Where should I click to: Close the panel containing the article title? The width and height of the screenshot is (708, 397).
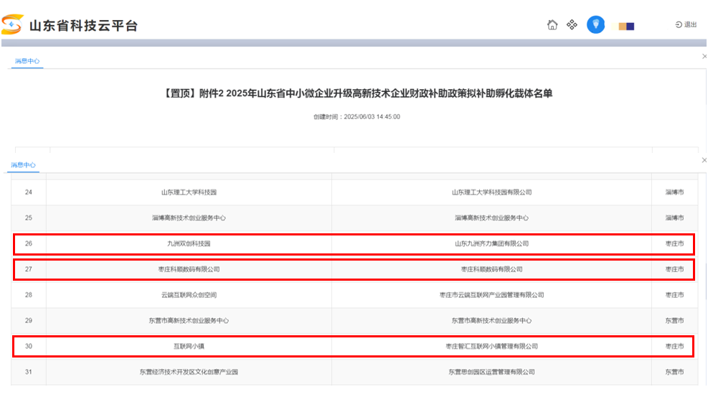click(704, 56)
